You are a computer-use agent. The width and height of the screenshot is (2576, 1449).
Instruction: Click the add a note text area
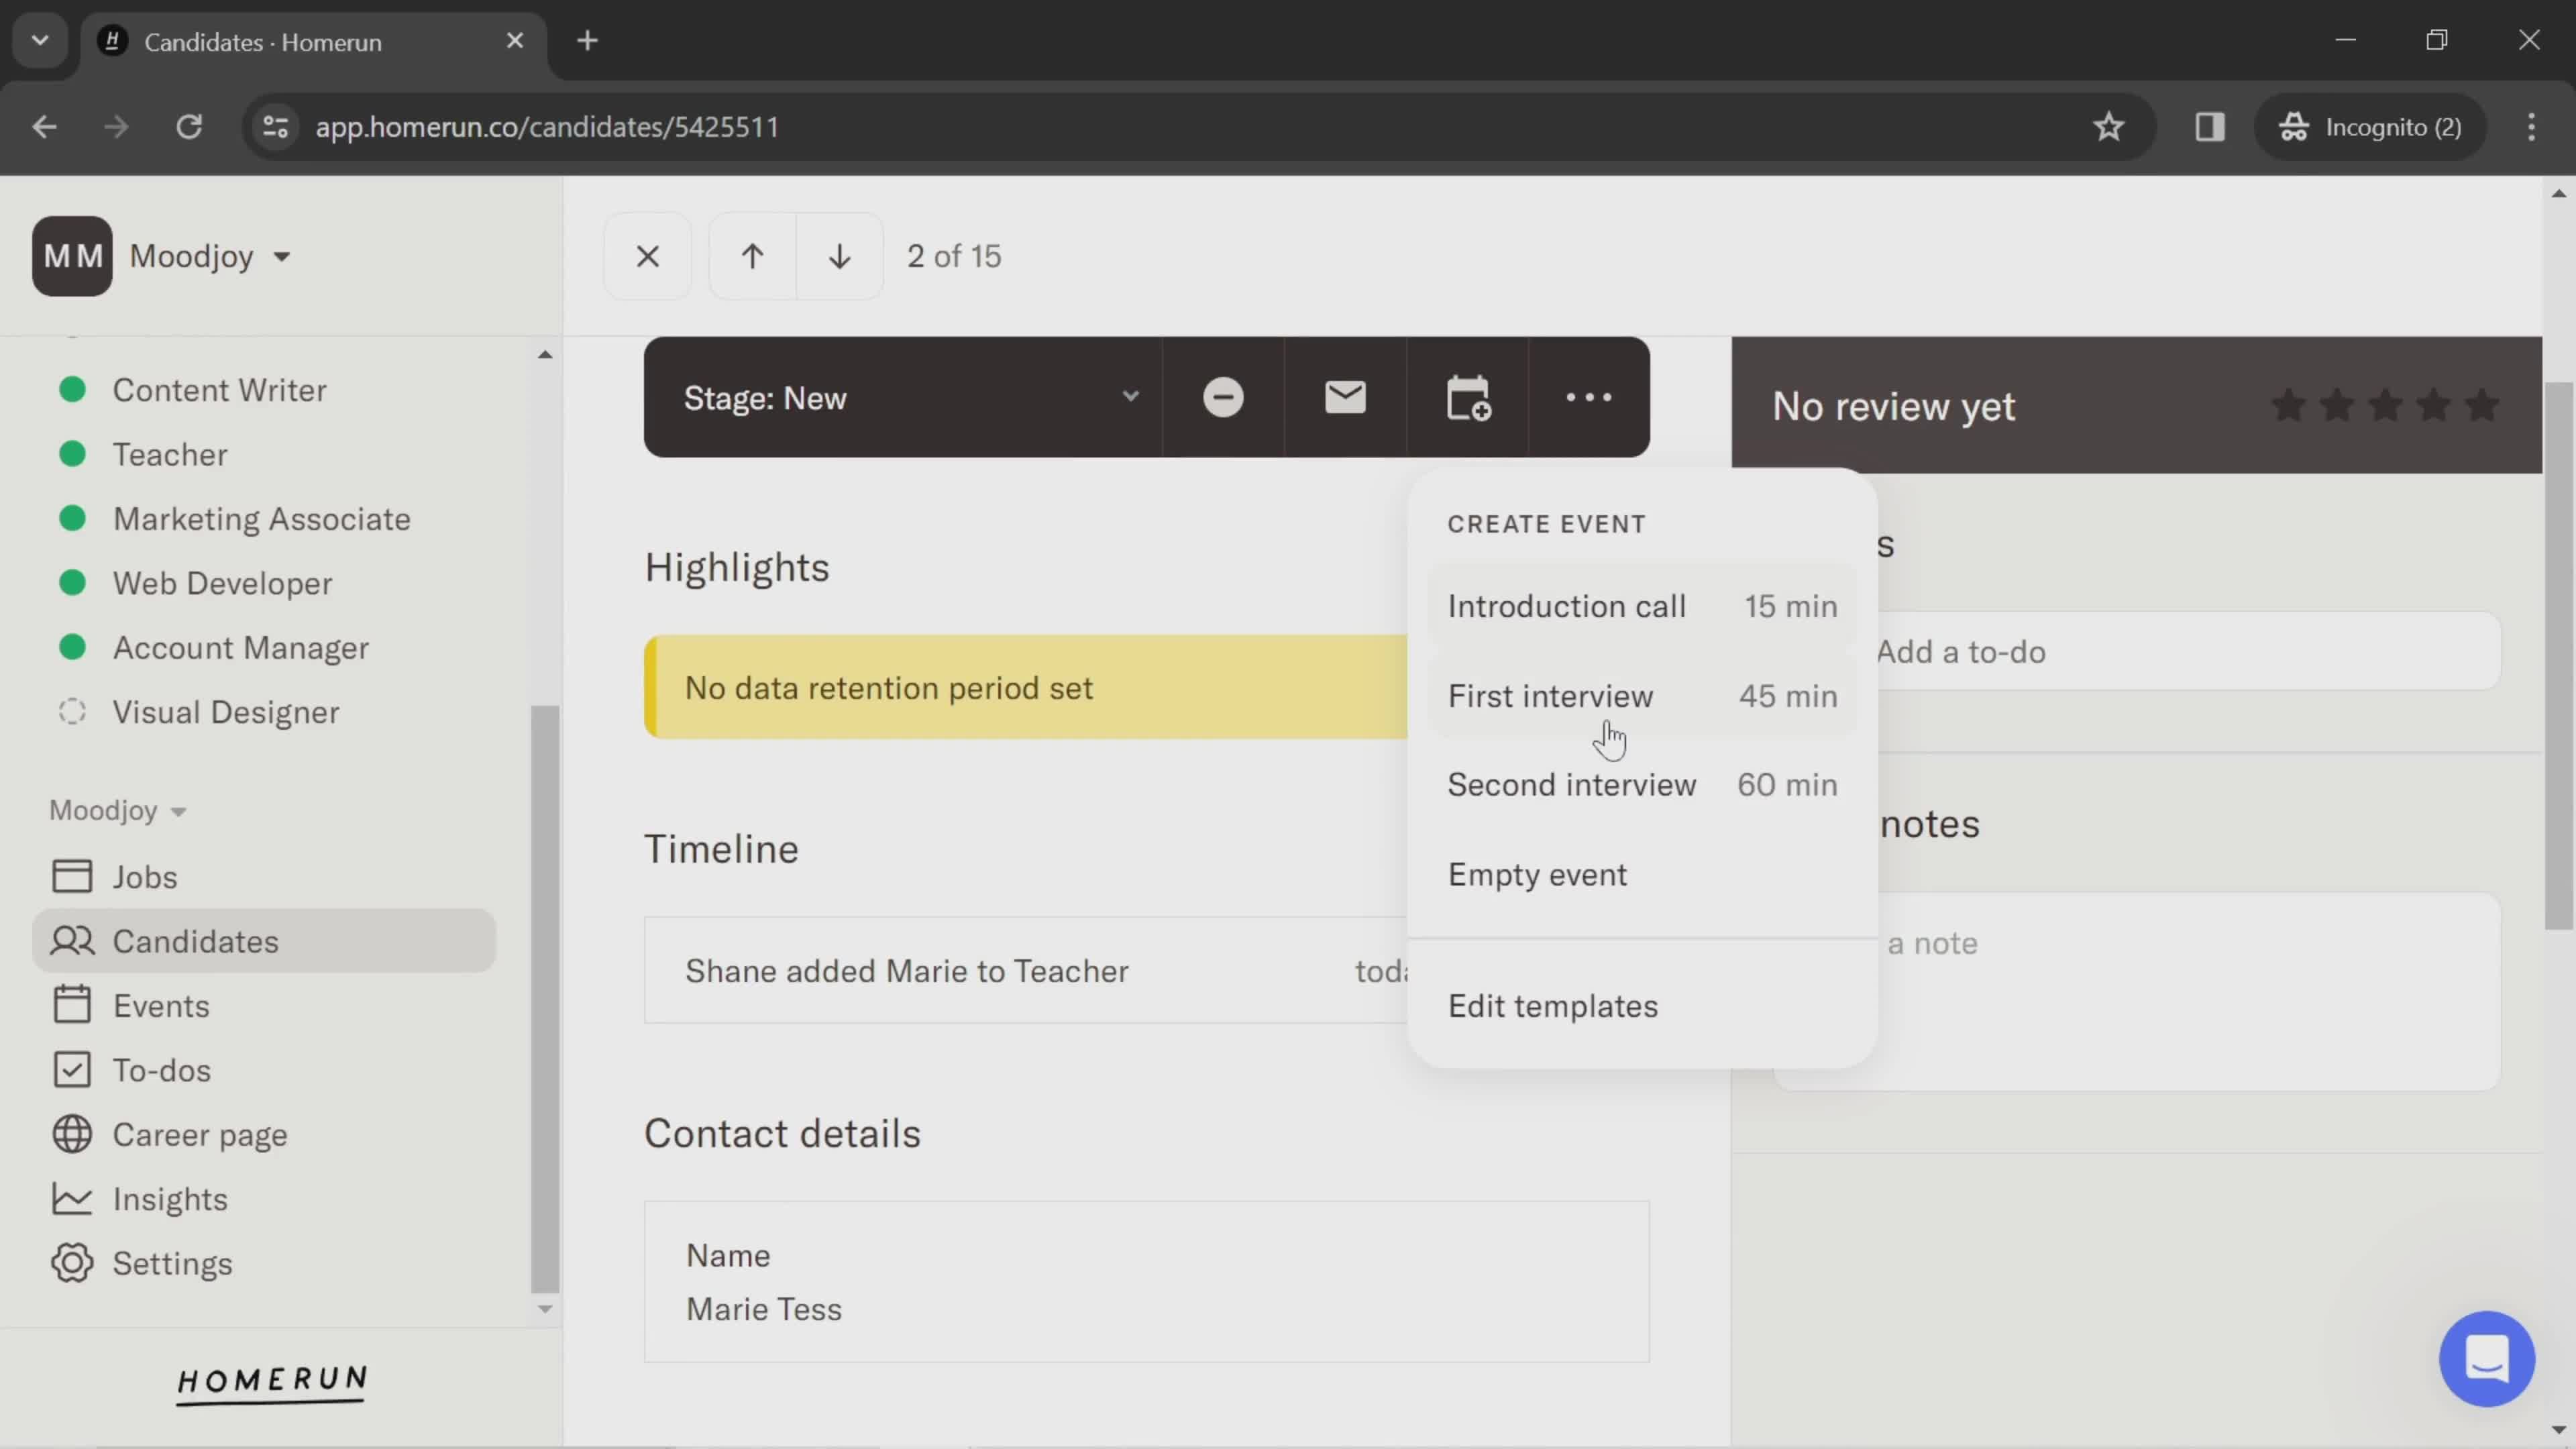click(x=2138, y=992)
